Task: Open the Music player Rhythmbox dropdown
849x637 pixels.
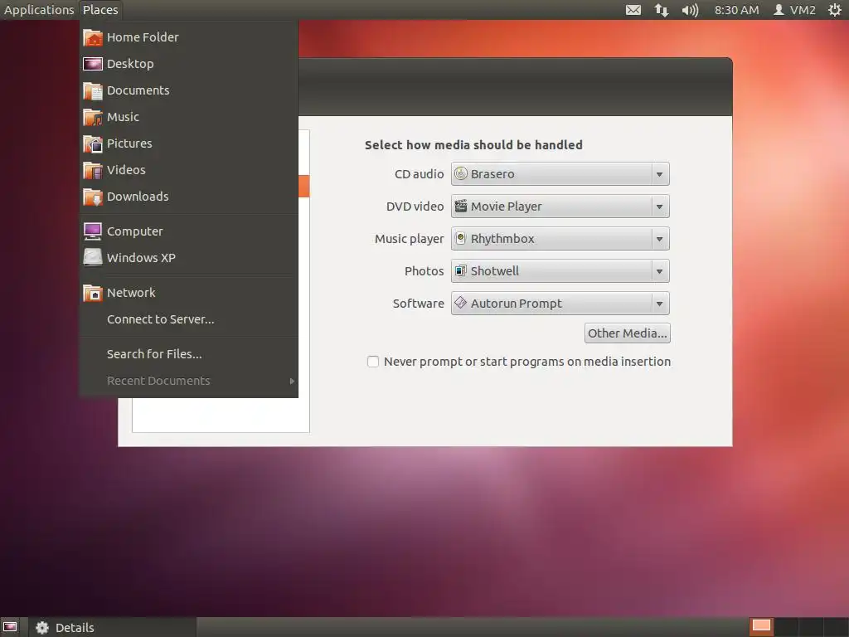Action: (x=560, y=239)
